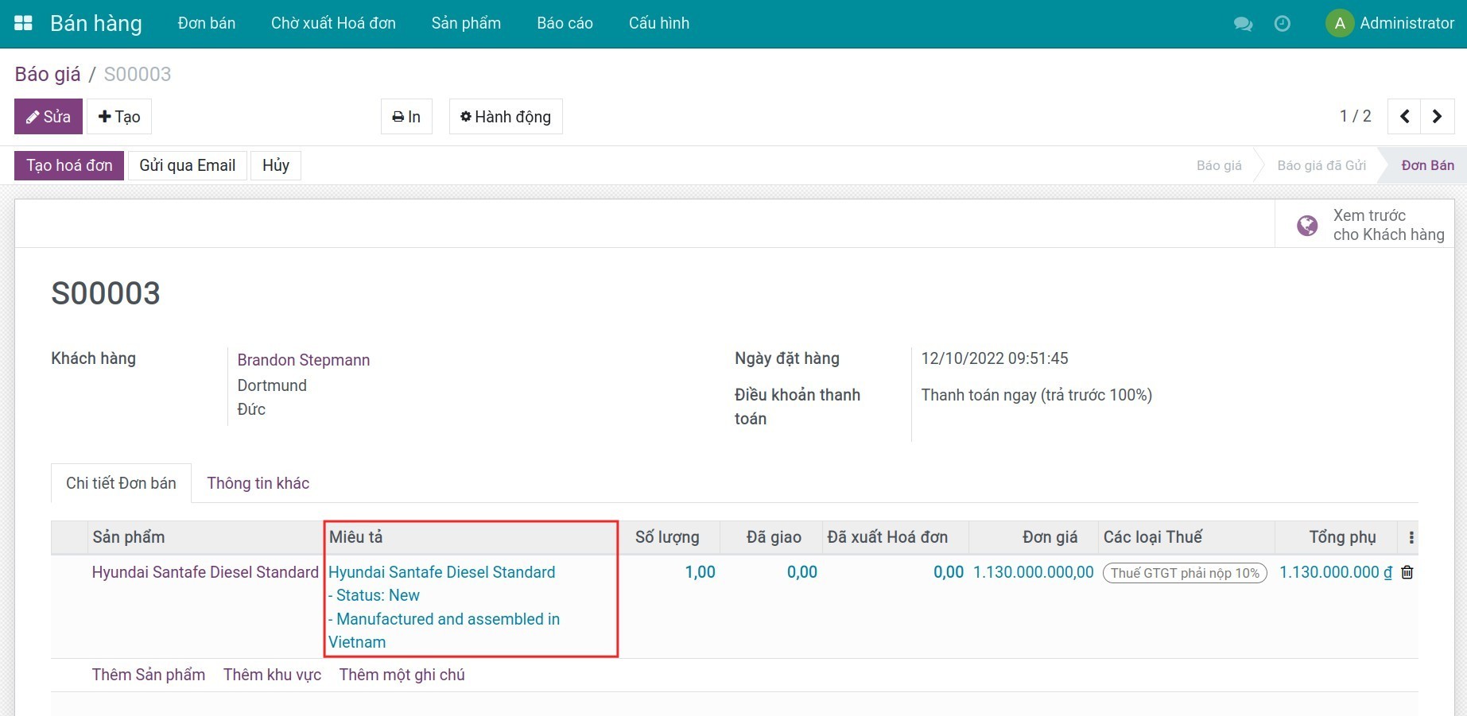The width and height of the screenshot is (1467, 716).
Task: Click the Thêm Sản phẩm link
Action: (x=148, y=675)
